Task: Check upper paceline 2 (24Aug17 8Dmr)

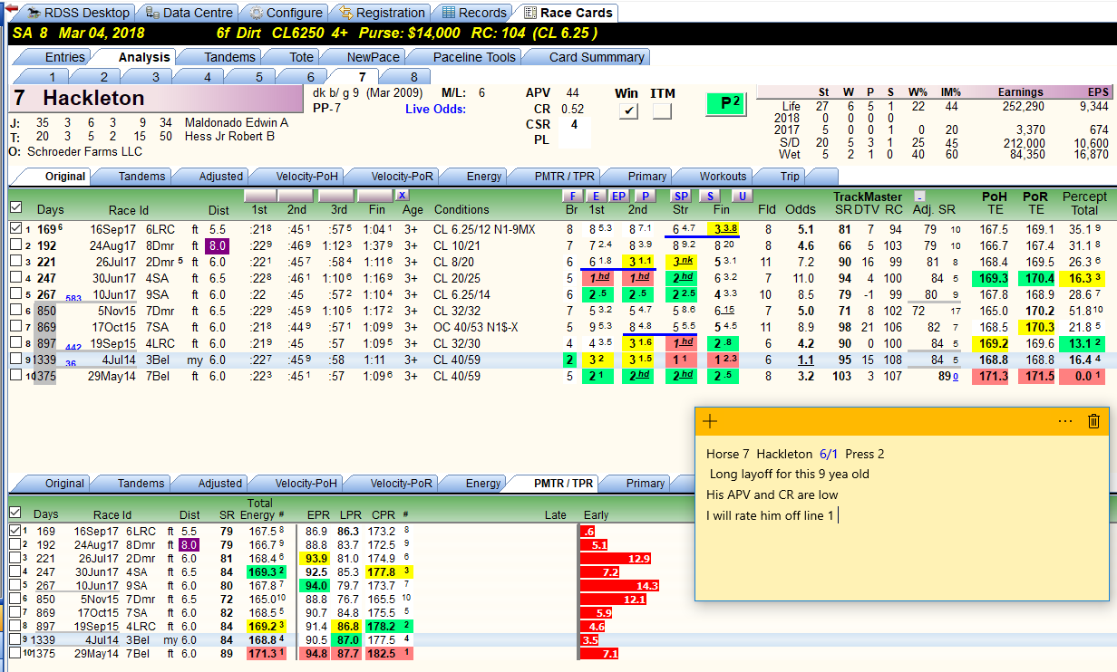Action: (15, 246)
